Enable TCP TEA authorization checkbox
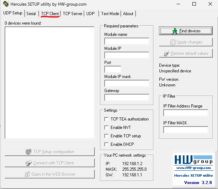Viewport: 218px width, 189px height. [106, 119]
